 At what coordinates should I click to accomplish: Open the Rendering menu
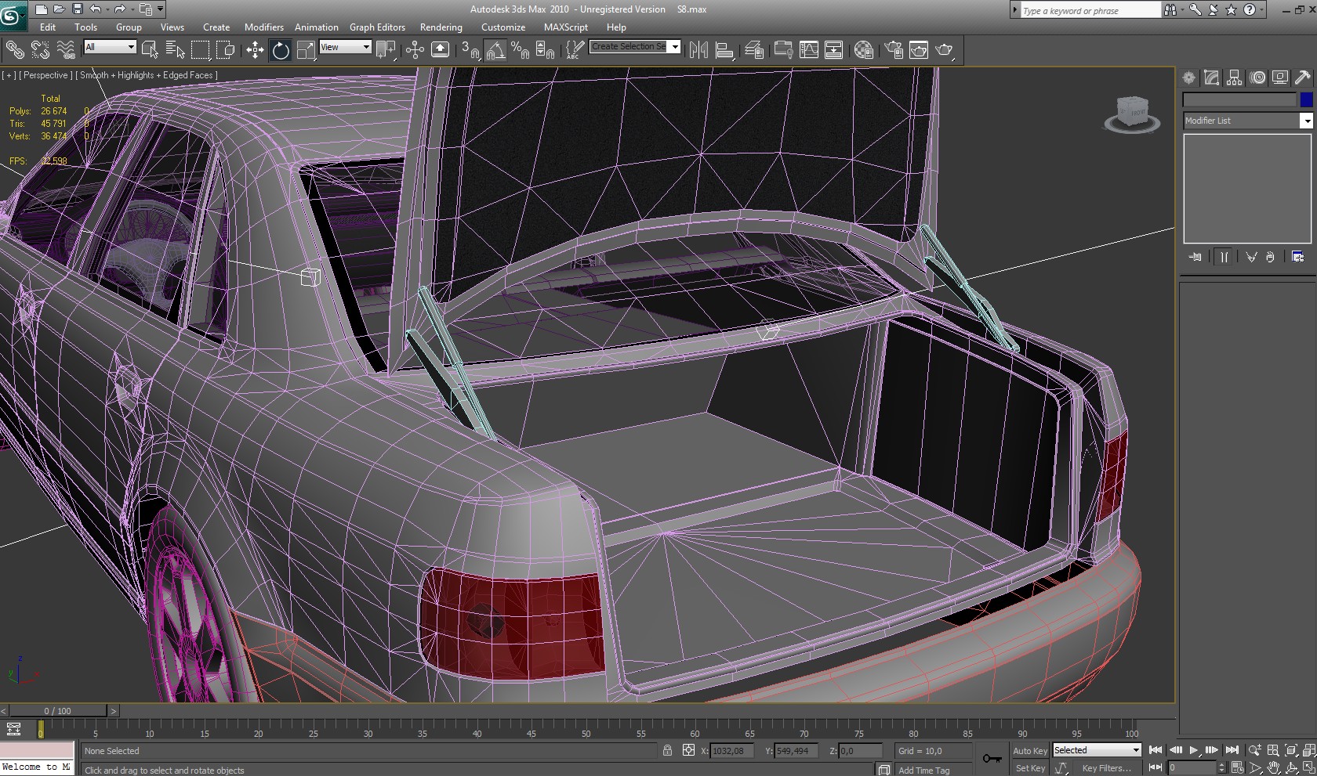click(441, 27)
